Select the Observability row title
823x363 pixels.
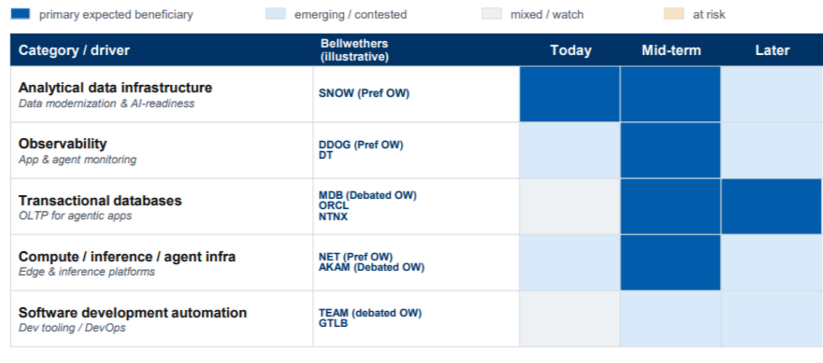63,144
